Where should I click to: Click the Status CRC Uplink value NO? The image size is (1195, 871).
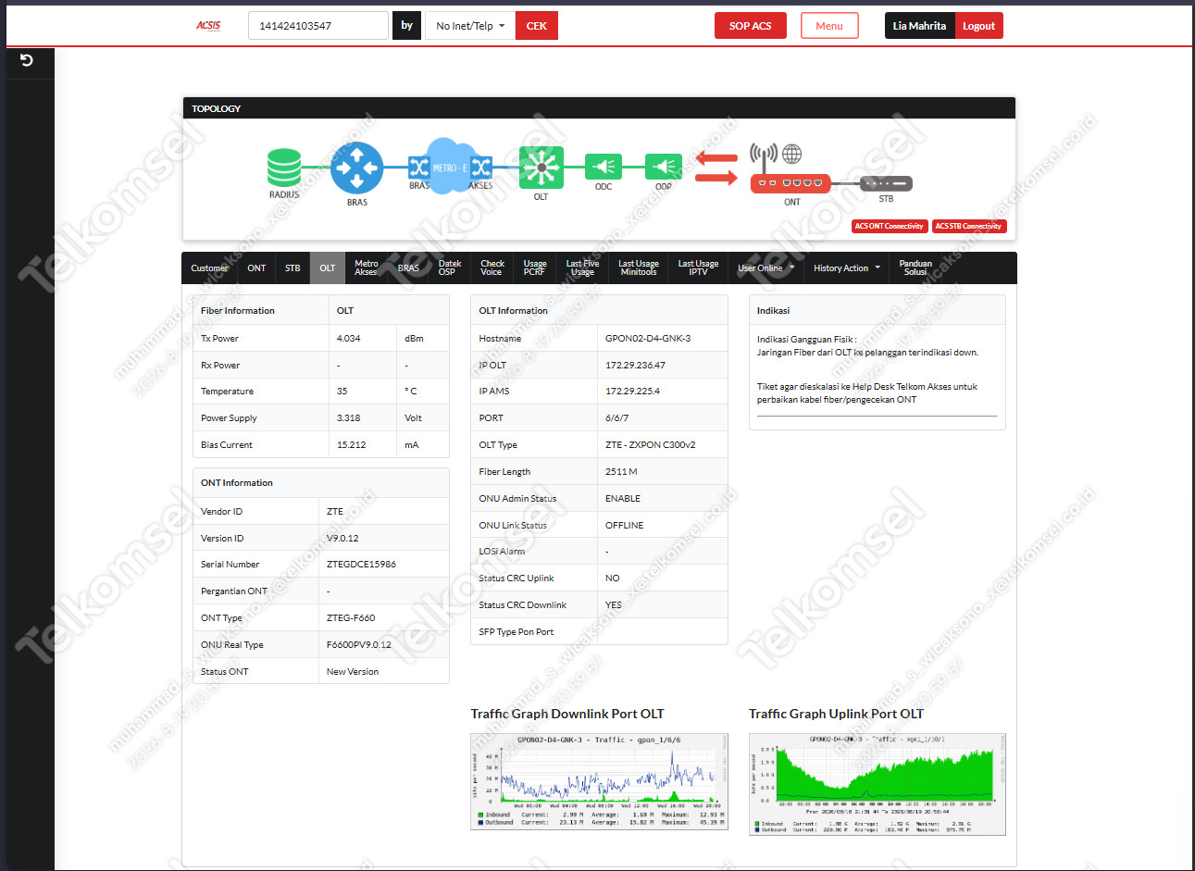point(613,579)
